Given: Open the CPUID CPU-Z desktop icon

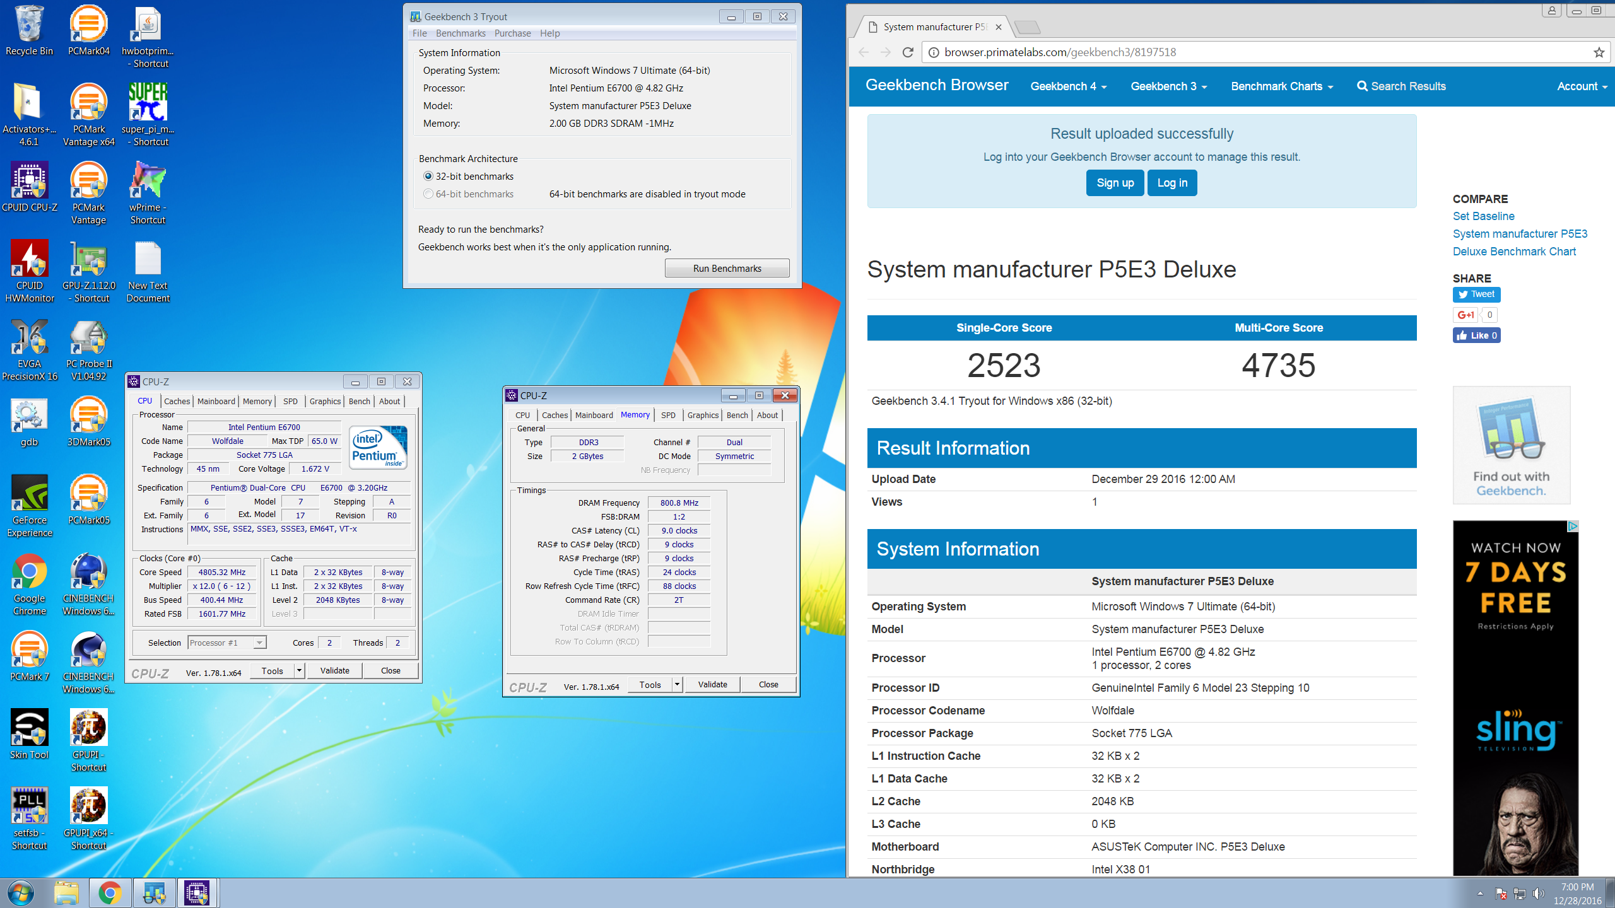Looking at the screenshot, I should pos(29,188).
